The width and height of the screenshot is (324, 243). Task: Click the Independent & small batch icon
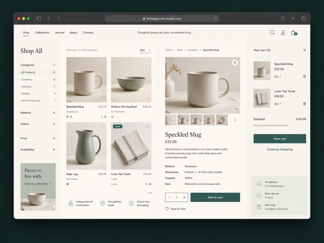coord(71,203)
